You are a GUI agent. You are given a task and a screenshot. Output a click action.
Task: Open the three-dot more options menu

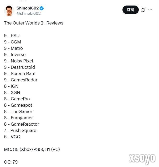[x=150, y=10]
